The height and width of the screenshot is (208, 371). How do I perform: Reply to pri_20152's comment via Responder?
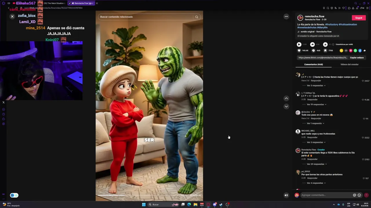(312, 178)
